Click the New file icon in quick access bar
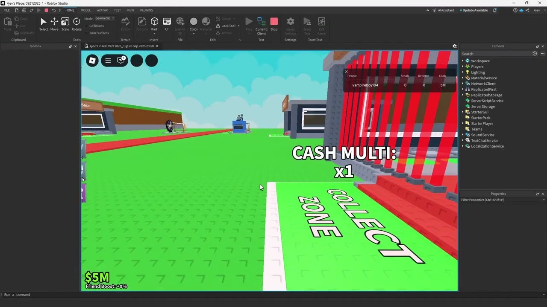This screenshot has height=307, width=547. (x=17, y=10)
